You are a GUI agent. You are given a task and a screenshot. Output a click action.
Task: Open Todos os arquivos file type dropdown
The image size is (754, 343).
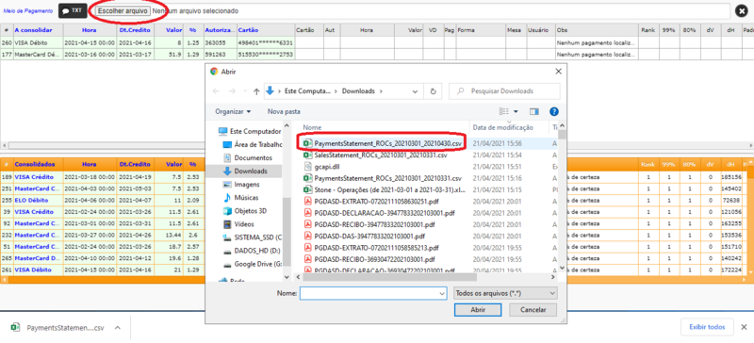[x=505, y=293]
